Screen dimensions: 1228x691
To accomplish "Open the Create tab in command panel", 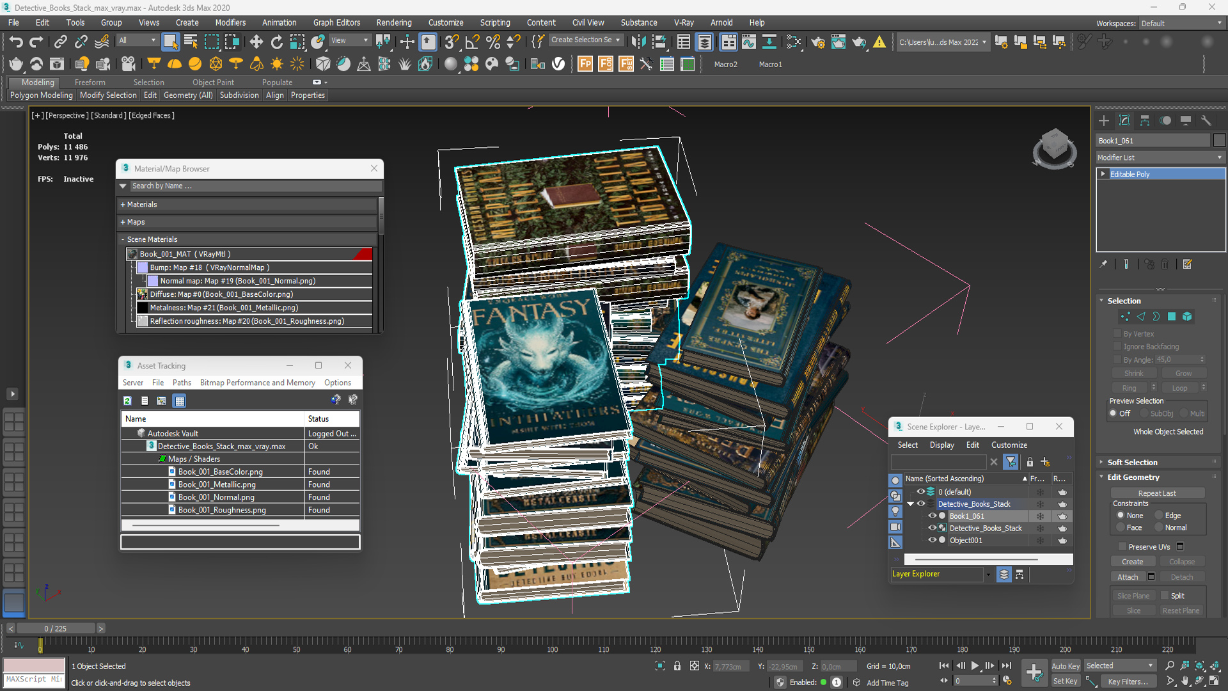I will (1104, 120).
